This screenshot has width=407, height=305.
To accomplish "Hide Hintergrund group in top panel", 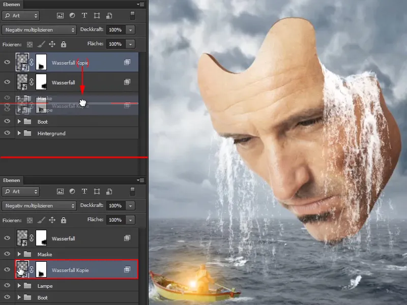I will (7, 133).
